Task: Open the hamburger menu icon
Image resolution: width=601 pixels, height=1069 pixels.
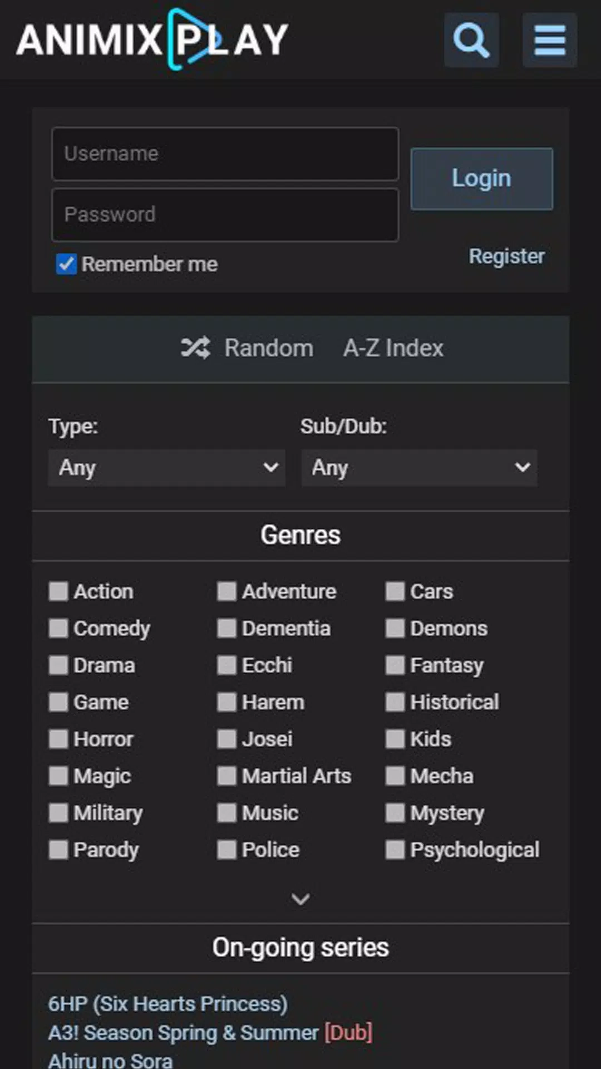Action: [x=550, y=40]
